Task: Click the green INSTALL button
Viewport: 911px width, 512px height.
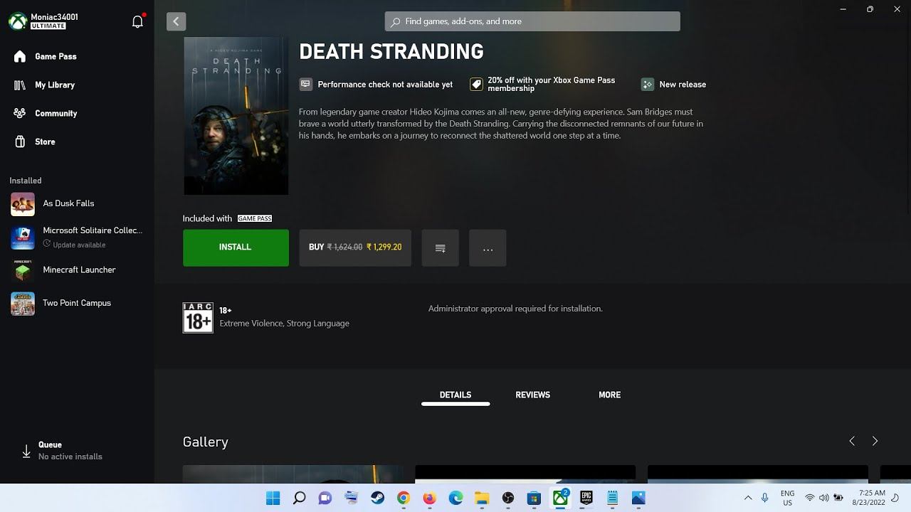Action: tap(236, 247)
